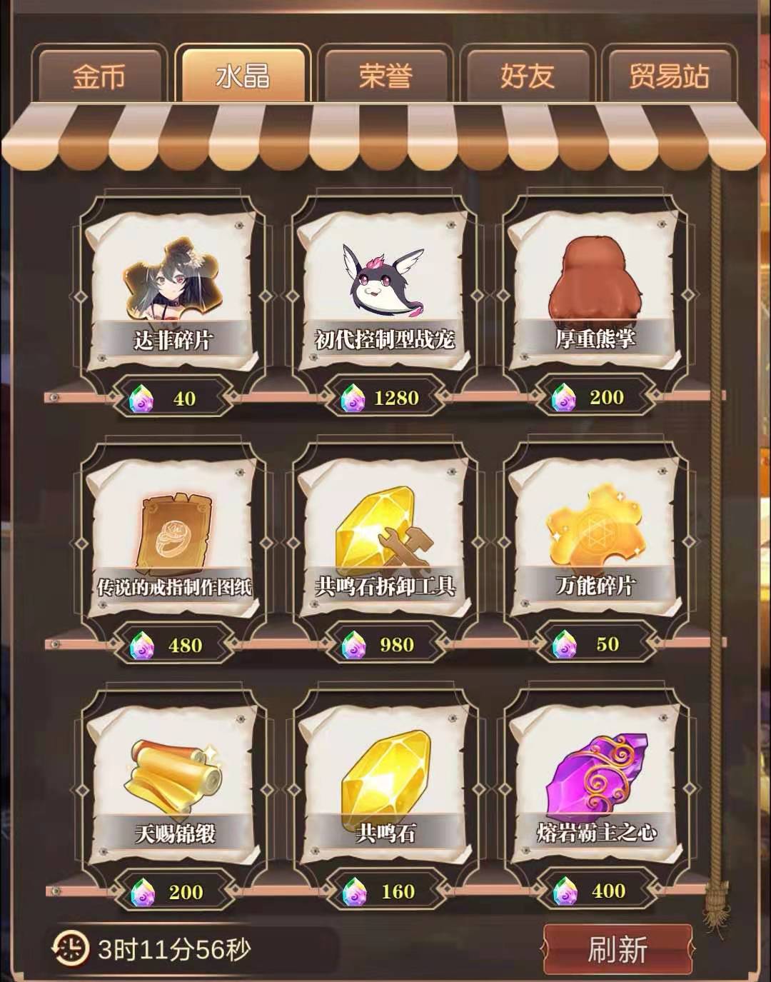The width and height of the screenshot is (771, 982).
Task: Choose the 共鸣石 yellow crystal item
Action: click(x=384, y=776)
